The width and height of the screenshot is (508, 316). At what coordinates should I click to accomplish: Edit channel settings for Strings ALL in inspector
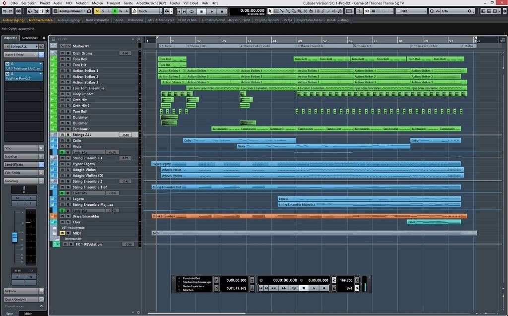point(41,46)
